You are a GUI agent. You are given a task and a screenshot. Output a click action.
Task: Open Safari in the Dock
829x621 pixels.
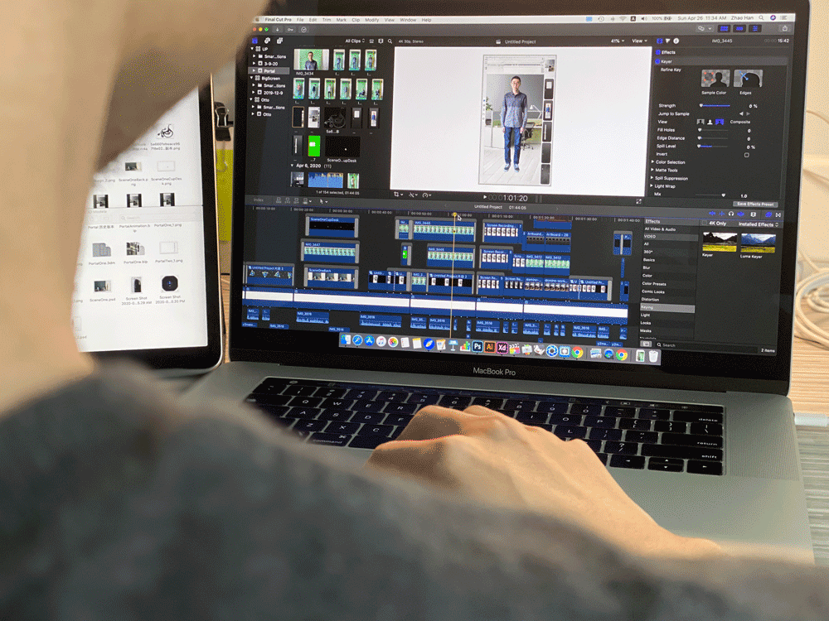[x=357, y=340]
